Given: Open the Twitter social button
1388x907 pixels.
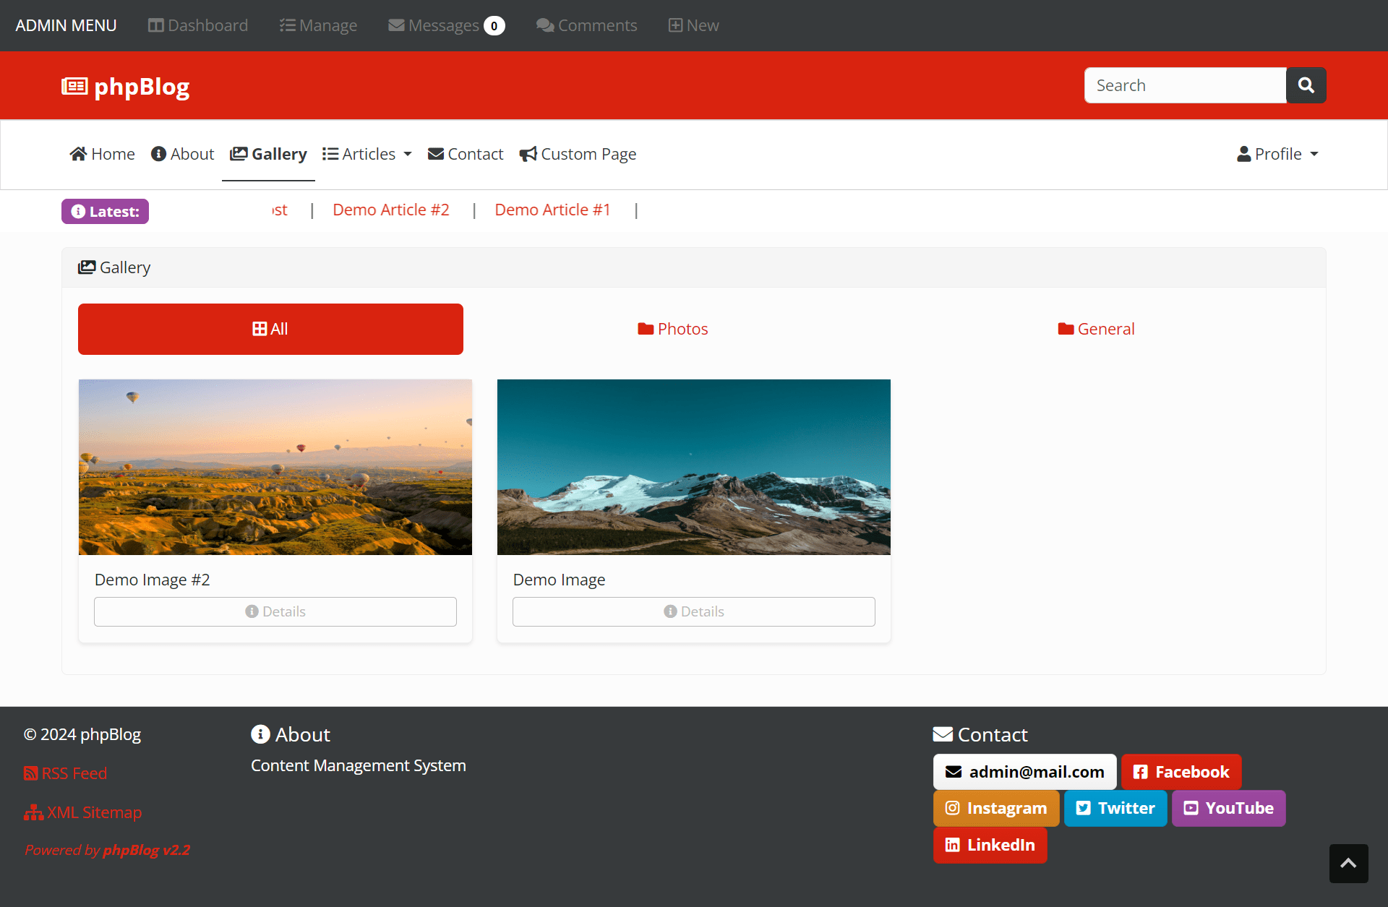Looking at the screenshot, I should tap(1115, 808).
